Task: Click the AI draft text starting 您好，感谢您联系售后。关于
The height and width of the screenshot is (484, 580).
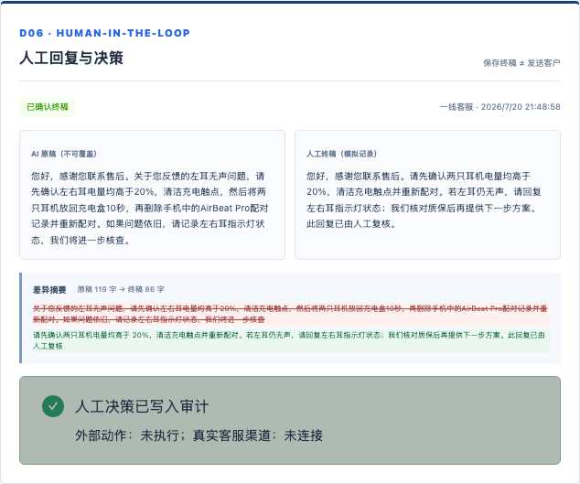Action: point(149,208)
